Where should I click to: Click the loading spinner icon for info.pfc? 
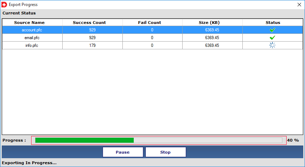click(x=272, y=45)
